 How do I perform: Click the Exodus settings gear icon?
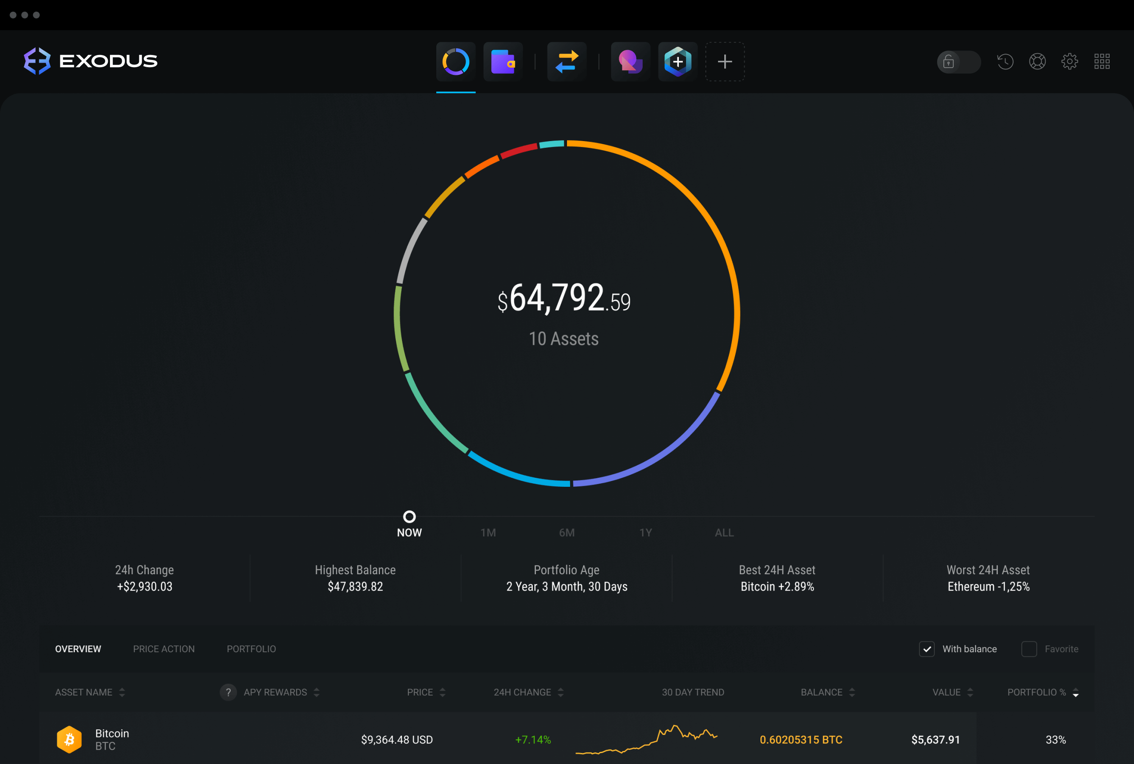click(x=1071, y=59)
